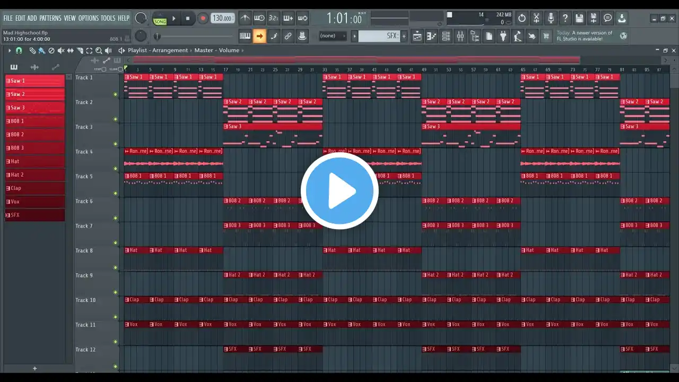Open the plugin database plug icon
679x382 pixels.
[x=503, y=36]
